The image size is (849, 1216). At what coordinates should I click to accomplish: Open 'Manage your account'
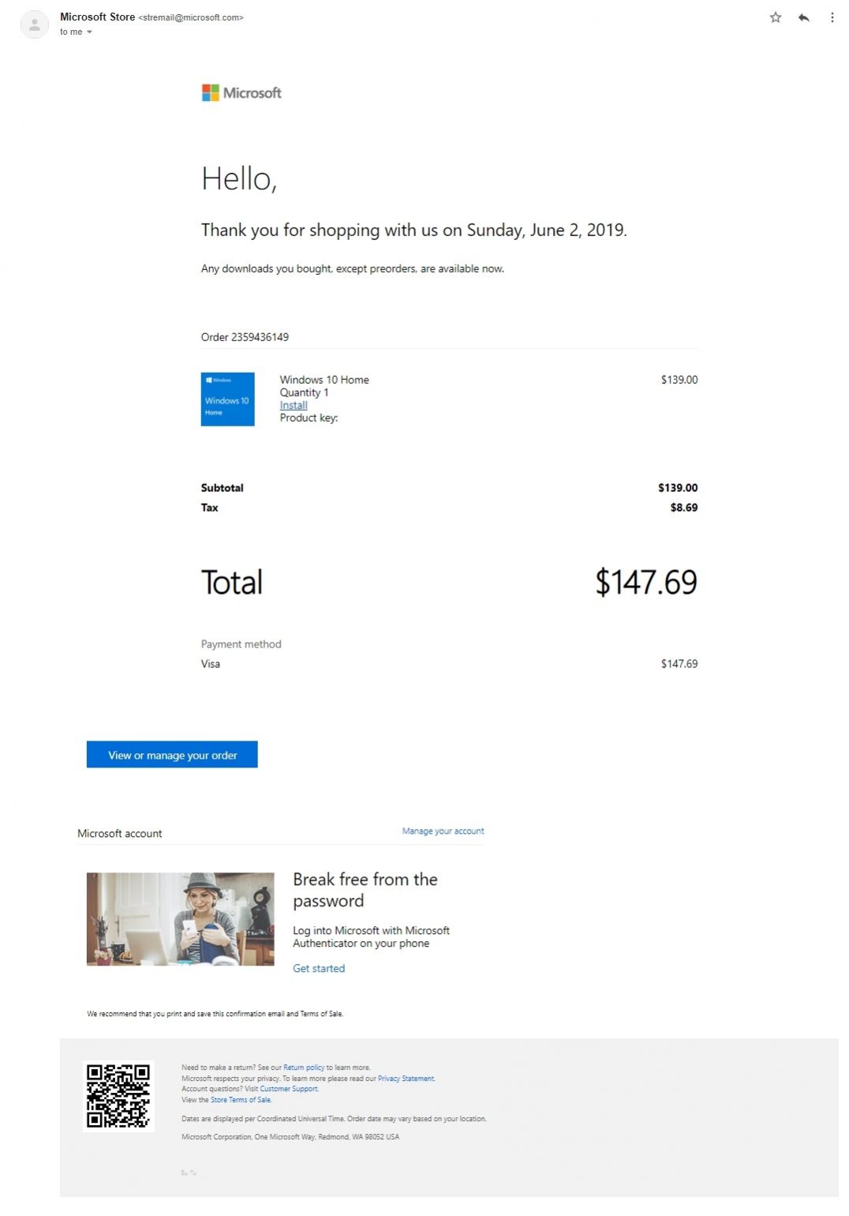coord(443,831)
